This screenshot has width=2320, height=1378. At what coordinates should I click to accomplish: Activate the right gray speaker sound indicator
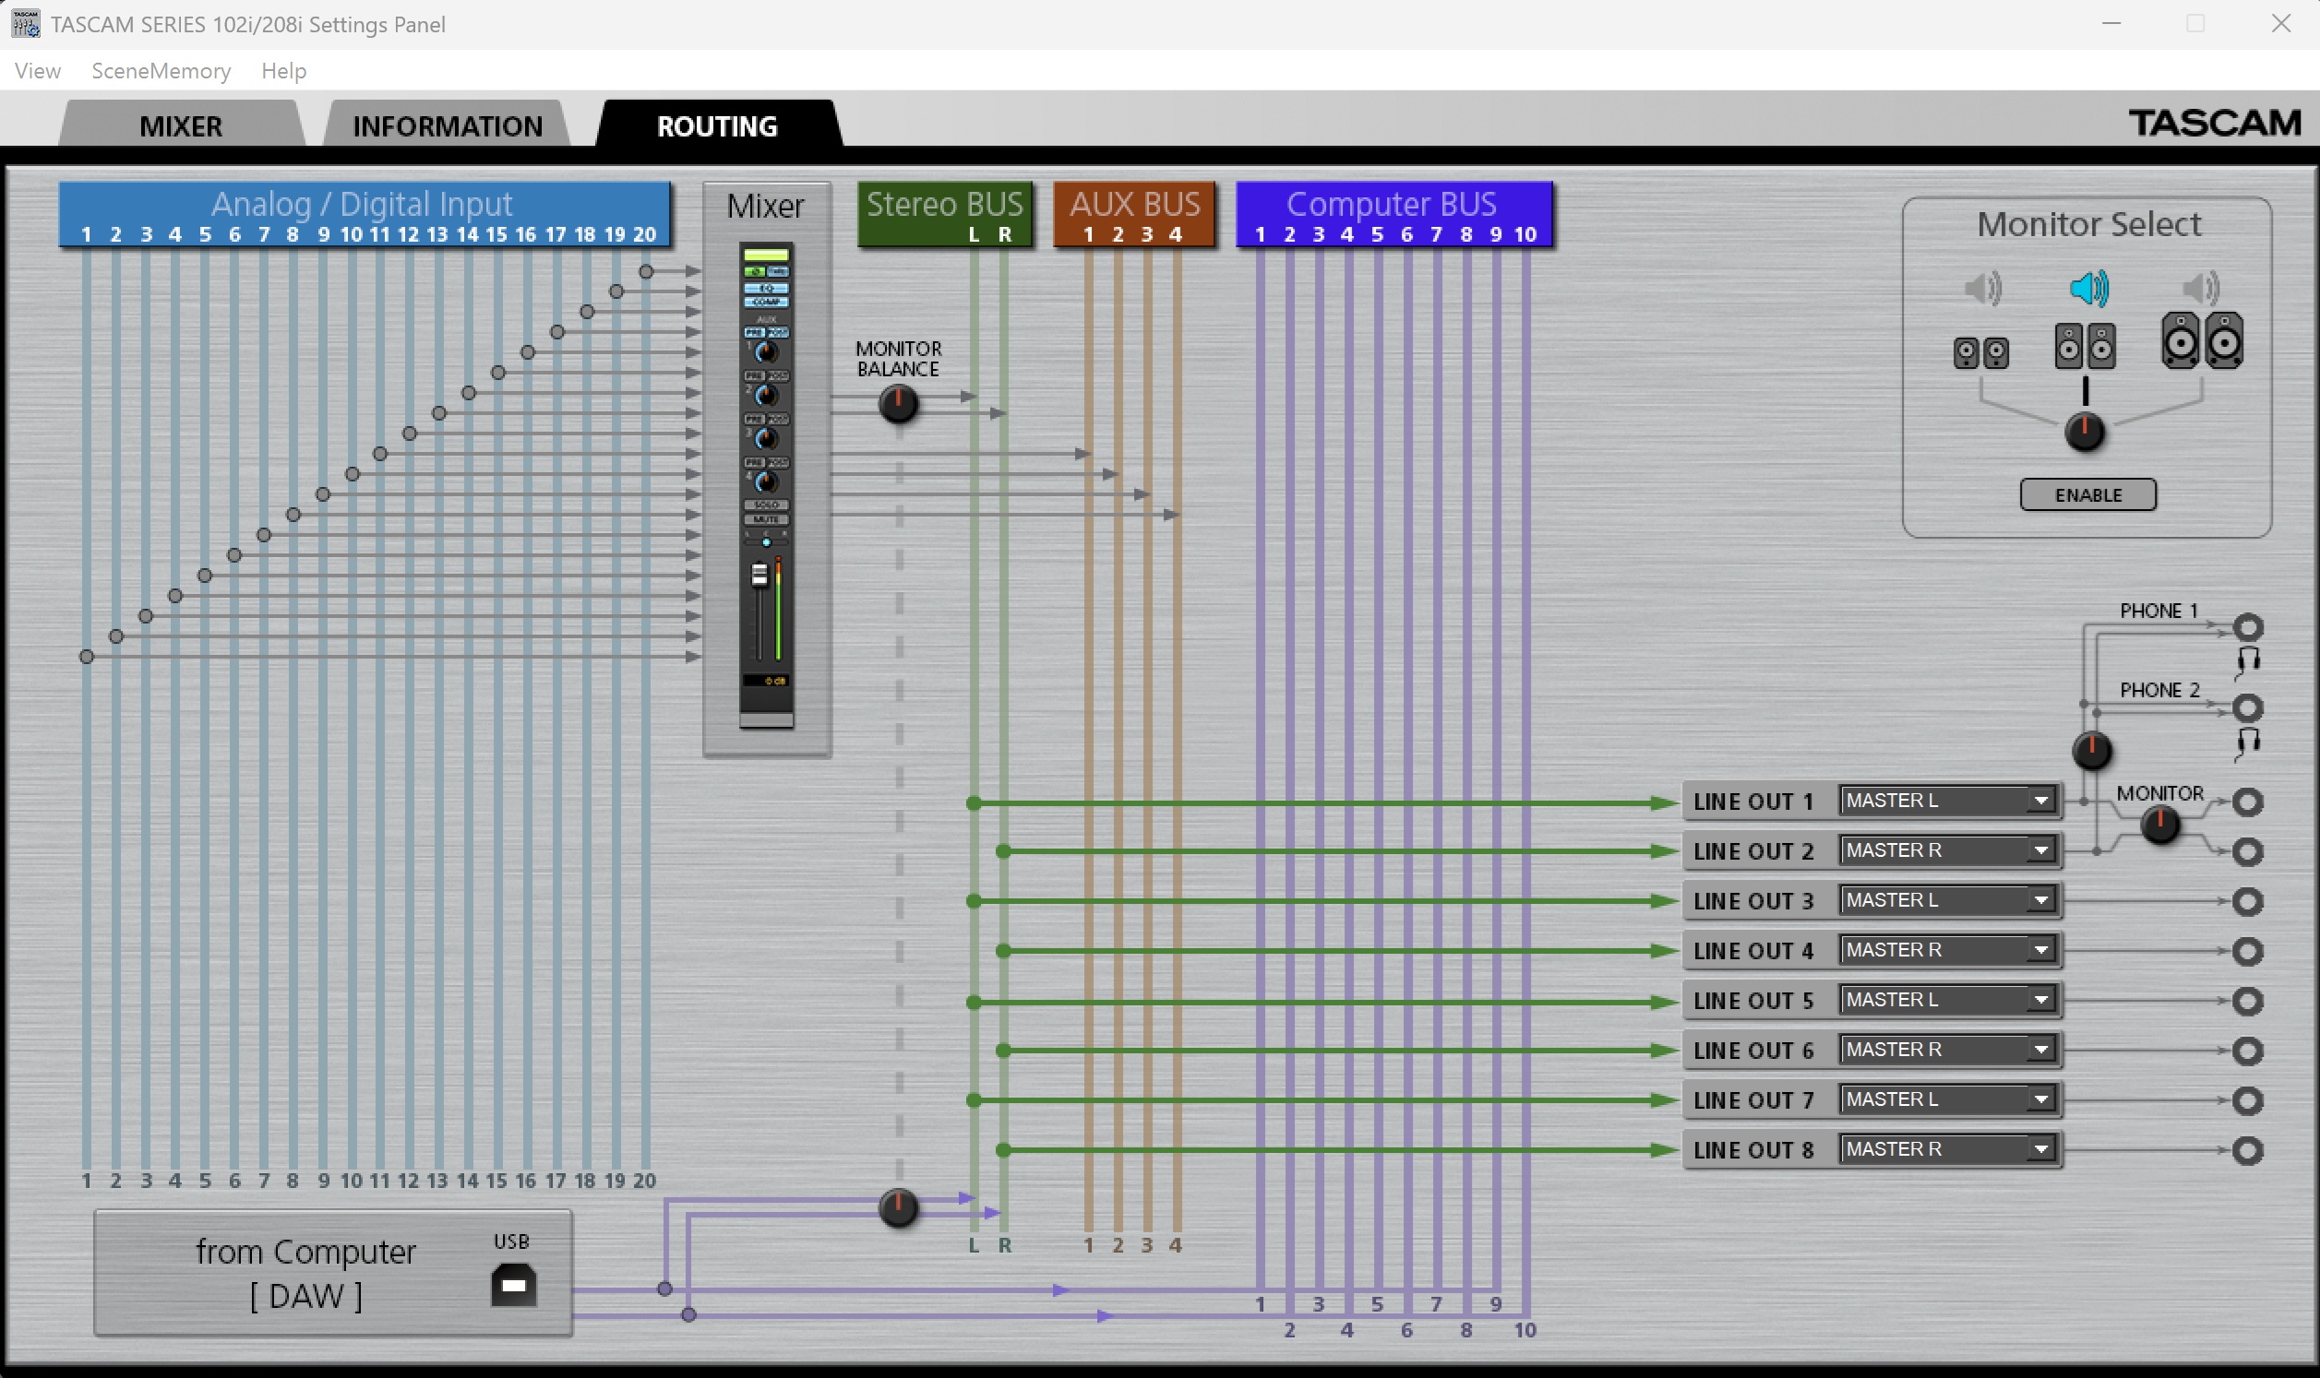(x=2200, y=289)
